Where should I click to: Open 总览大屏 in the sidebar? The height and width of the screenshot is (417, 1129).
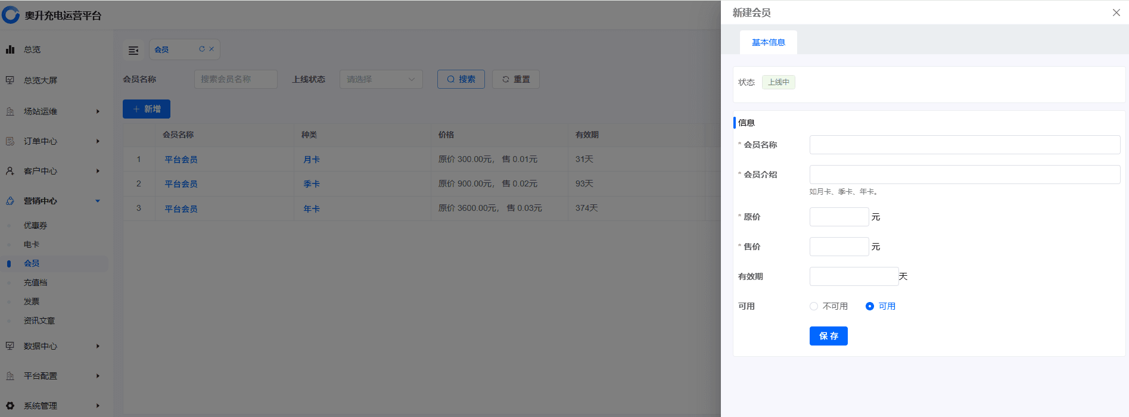(x=41, y=80)
